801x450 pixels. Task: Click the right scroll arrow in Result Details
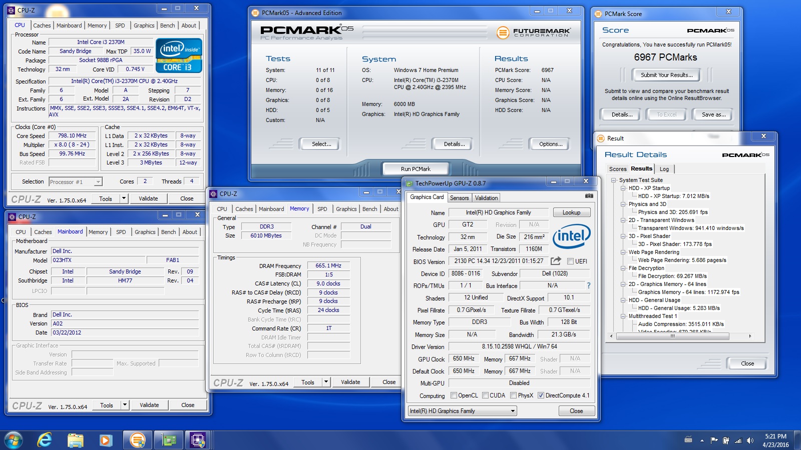(750, 336)
